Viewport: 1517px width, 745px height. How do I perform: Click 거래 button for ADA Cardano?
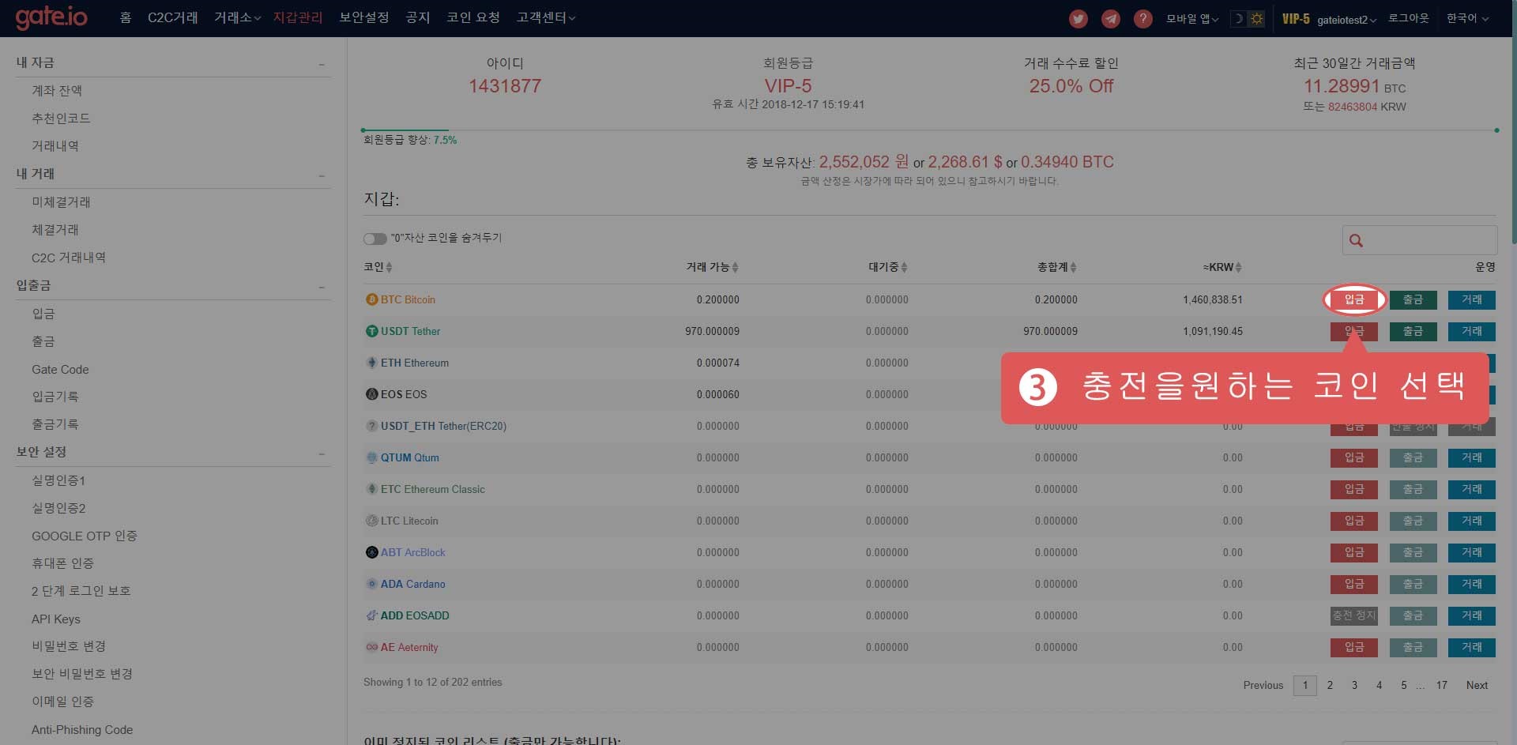[1471, 584]
